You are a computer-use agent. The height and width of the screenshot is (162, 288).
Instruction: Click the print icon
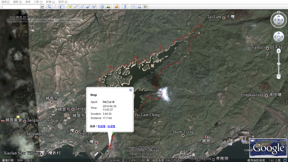[139, 7]
